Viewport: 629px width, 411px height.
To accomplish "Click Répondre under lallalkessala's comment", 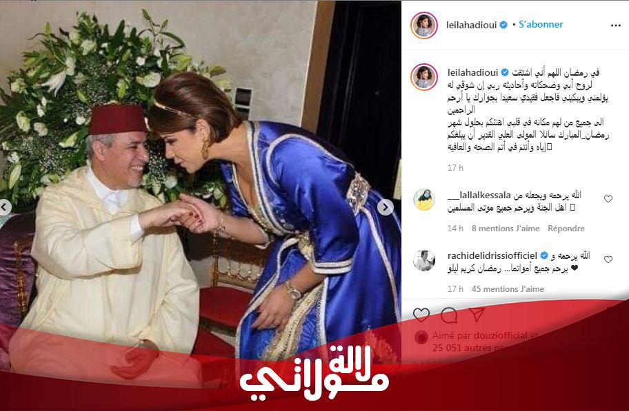I will tap(566, 229).
